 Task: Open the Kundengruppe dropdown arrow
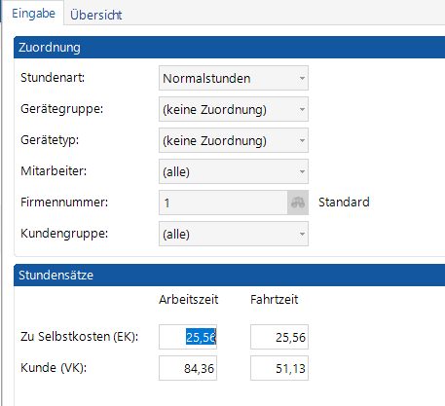click(302, 234)
